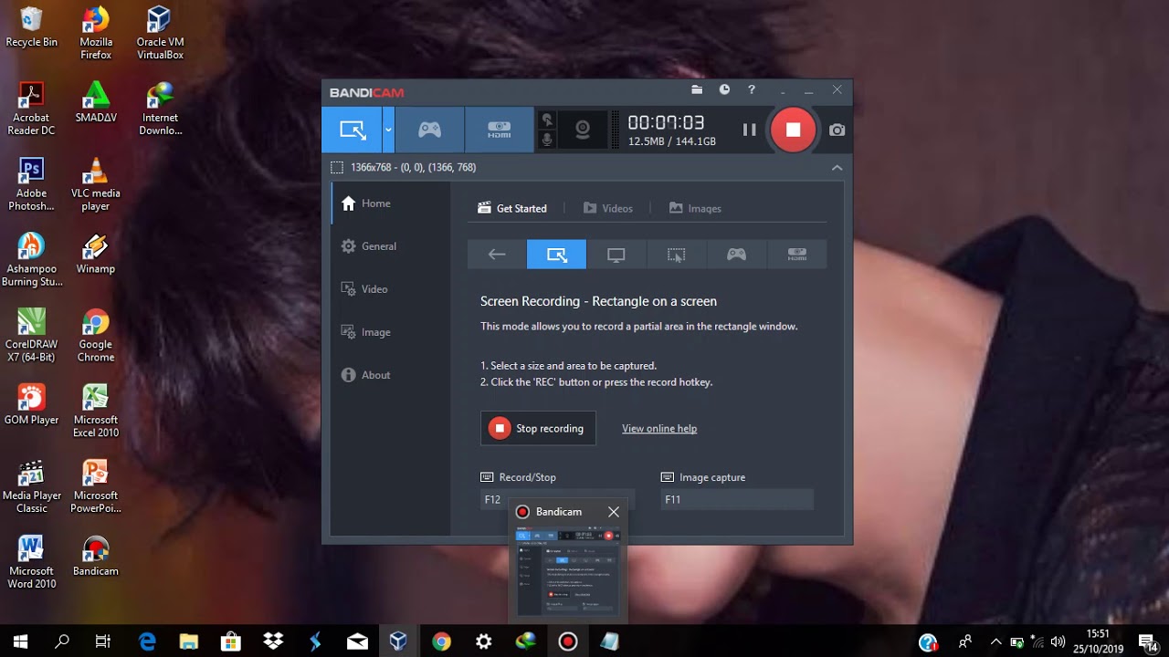Viewport: 1169px width, 657px height.
Task: Select Game recording mode button in Get Started
Action: coord(736,255)
